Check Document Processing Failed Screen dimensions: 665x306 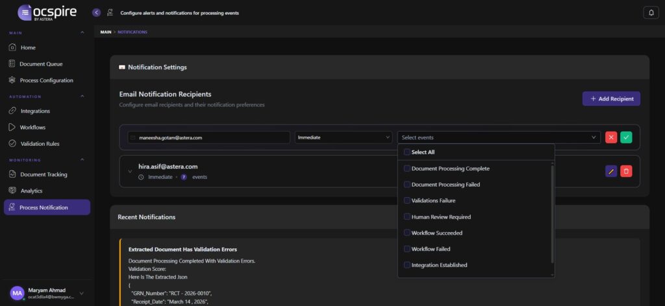pyautogui.click(x=407, y=185)
